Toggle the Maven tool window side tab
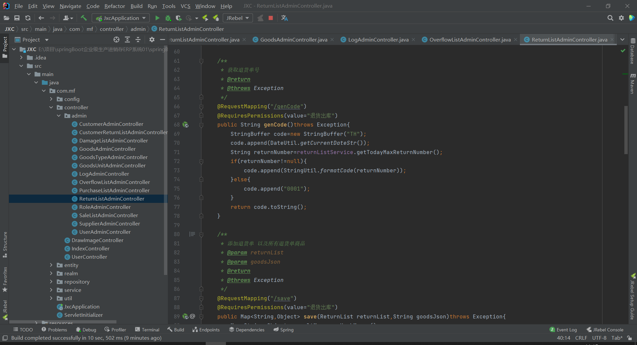Viewport: 637px width, 345px height. 632,84
